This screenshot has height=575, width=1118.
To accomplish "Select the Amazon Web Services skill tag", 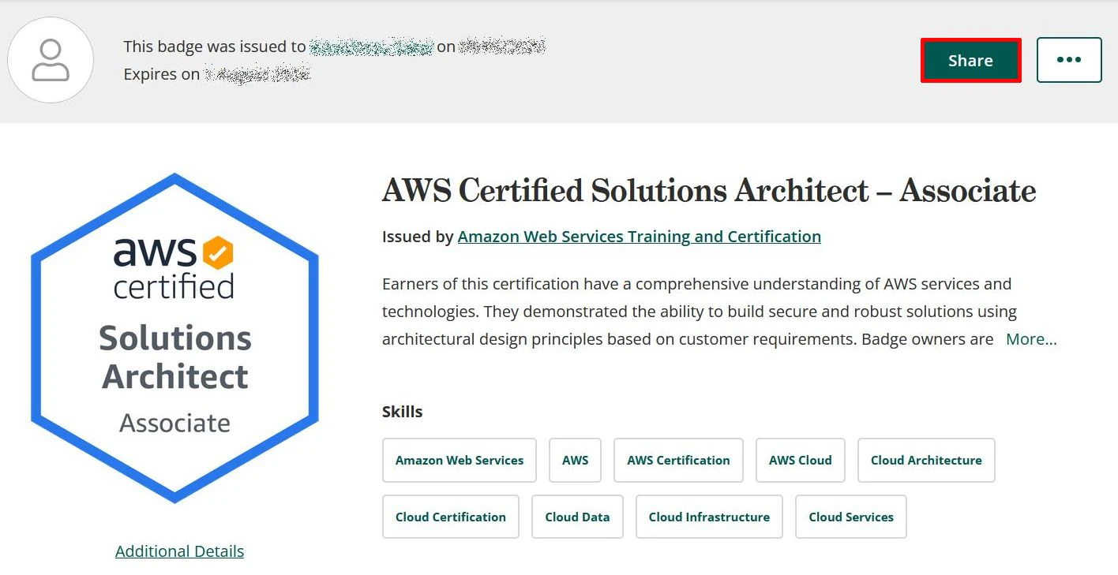I will [x=460, y=461].
